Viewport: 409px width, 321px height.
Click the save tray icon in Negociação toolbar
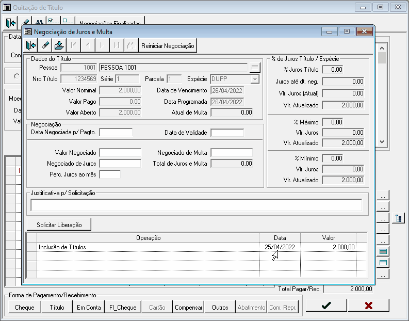[59, 45]
